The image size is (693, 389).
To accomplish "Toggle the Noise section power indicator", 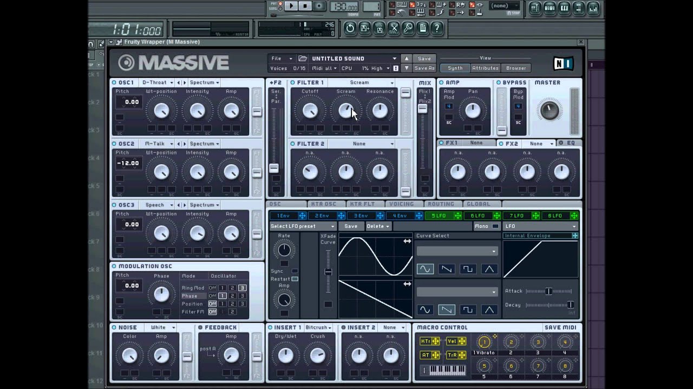I will 114,327.
